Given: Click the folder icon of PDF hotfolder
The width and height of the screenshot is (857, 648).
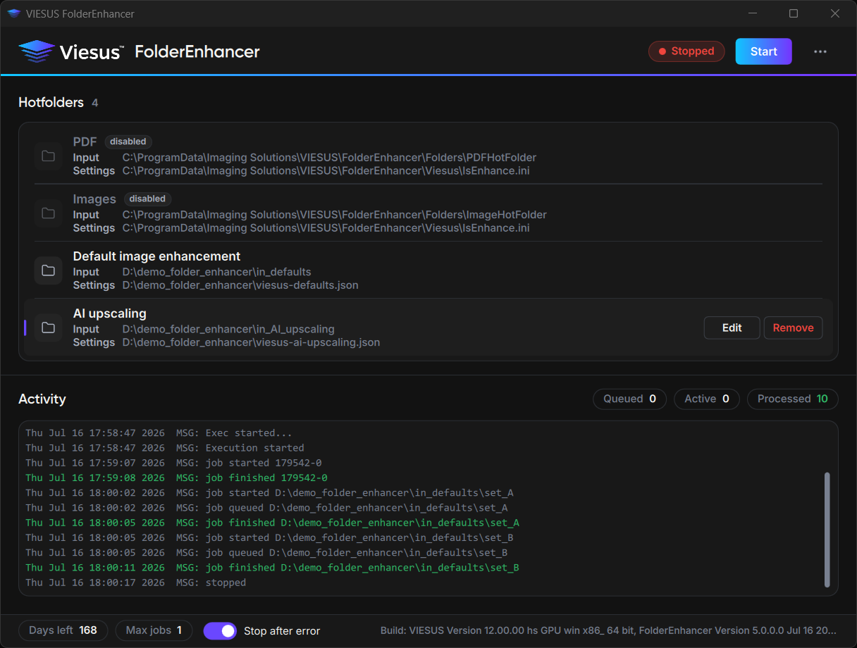Looking at the screenshot, I should click(48, 156).
